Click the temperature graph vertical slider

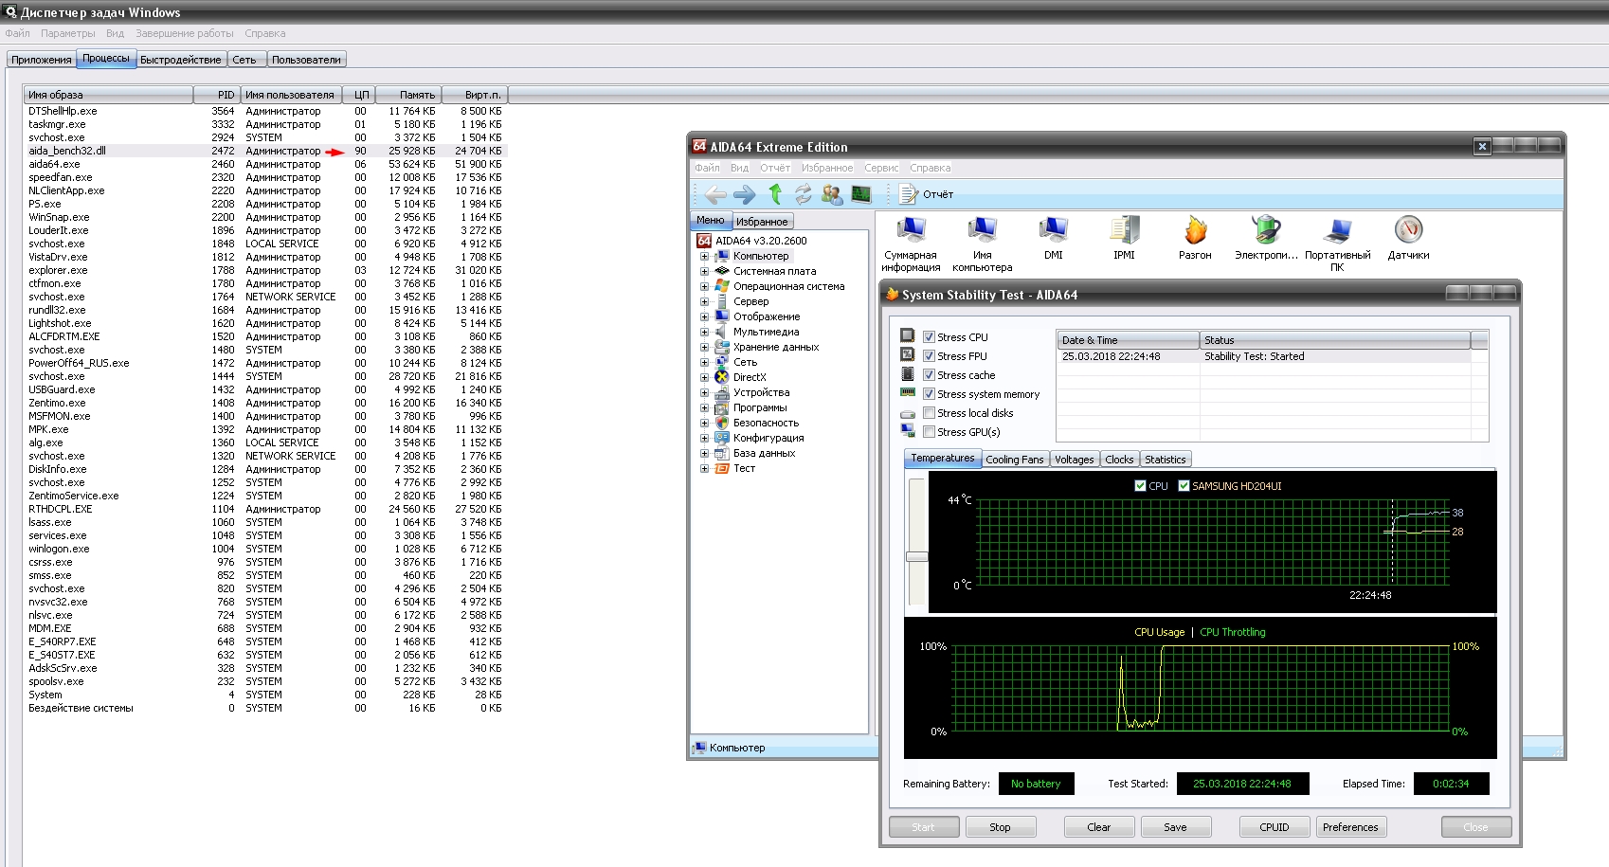click(x=916, y=556)
